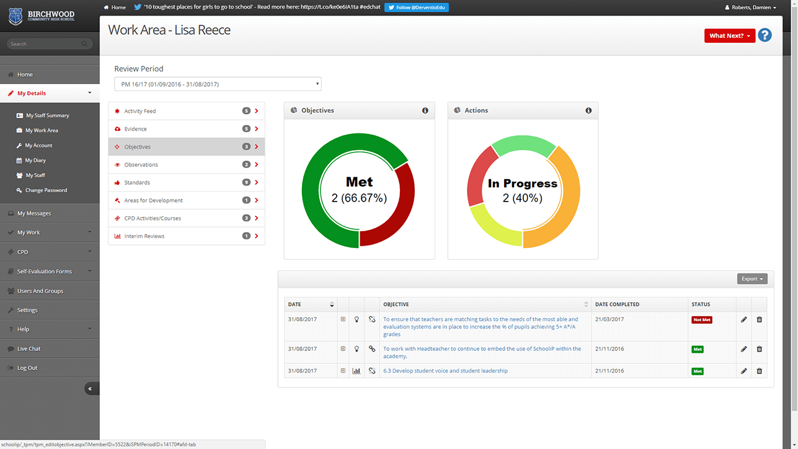Expand the Self-Evaluation Forms section

pyautogui.click(x=50, y=271)
